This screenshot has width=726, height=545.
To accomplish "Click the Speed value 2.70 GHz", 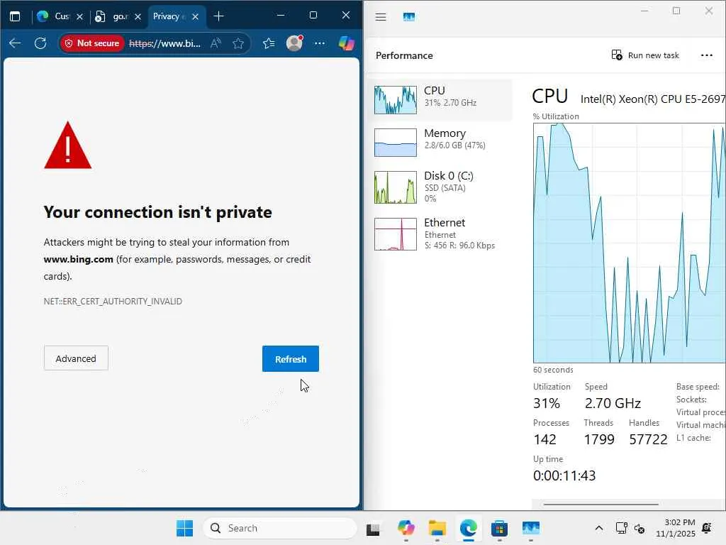I will coord(613,403).
